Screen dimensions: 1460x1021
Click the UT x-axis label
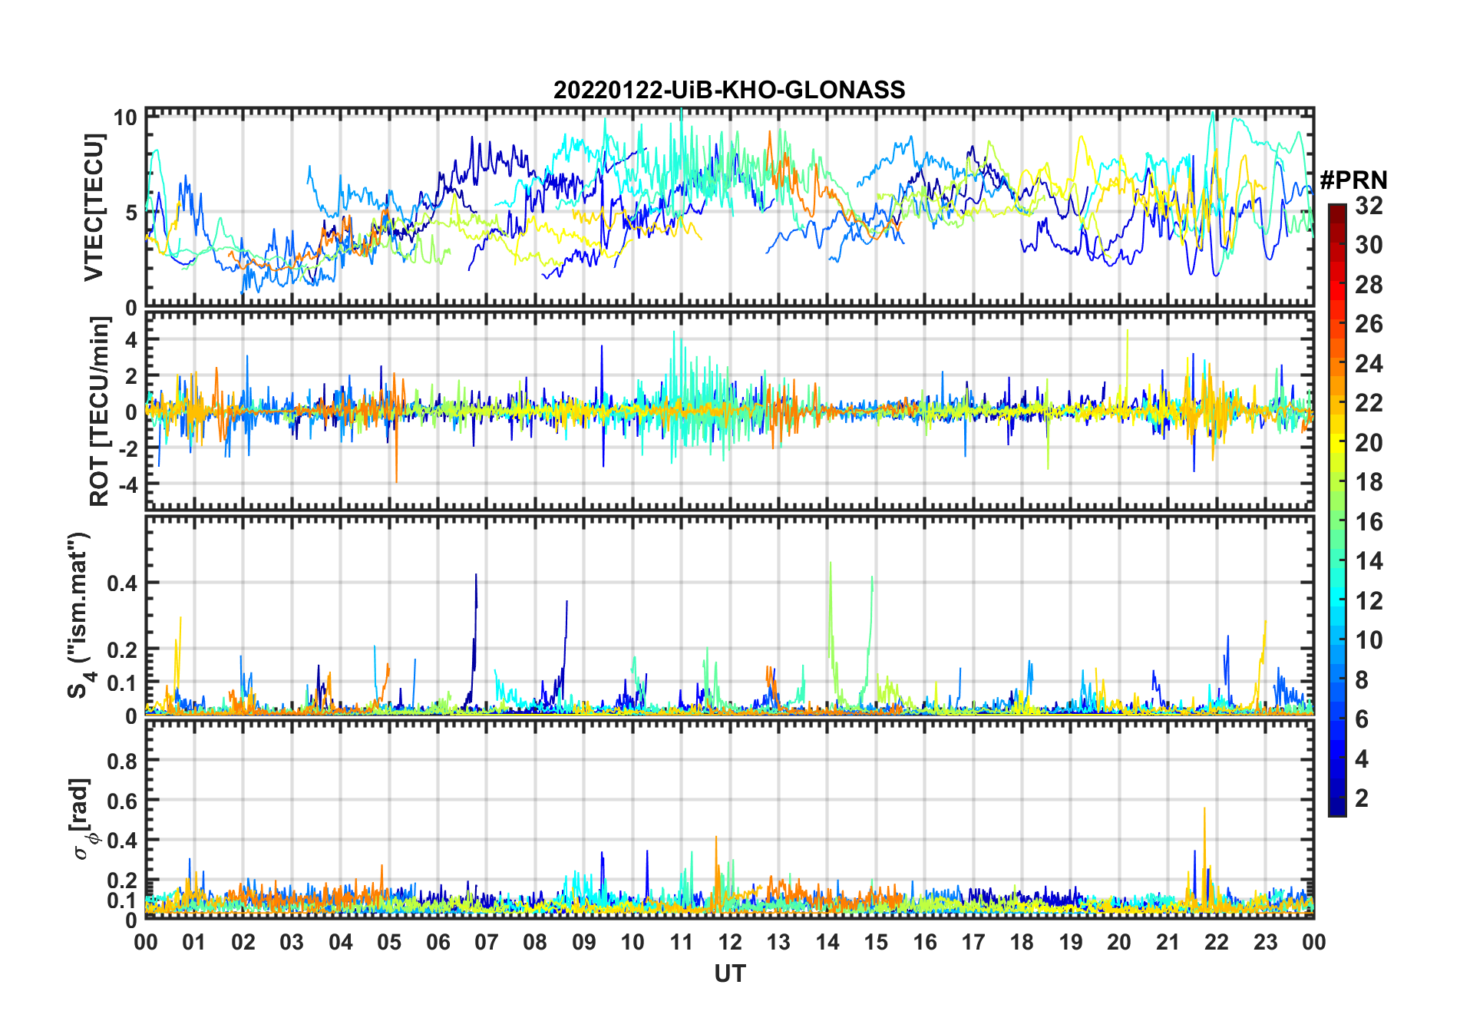(x=729, y=974)
